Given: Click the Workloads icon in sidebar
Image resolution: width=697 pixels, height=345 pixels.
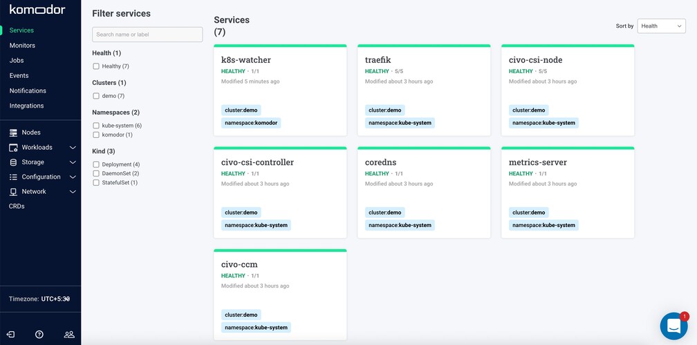Looking at the screenshot, I should (x=13, y=148).
